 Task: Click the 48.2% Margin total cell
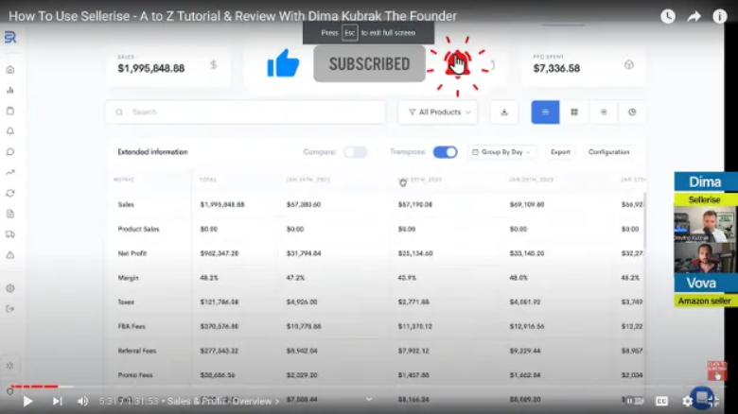(x=209, y=278)
